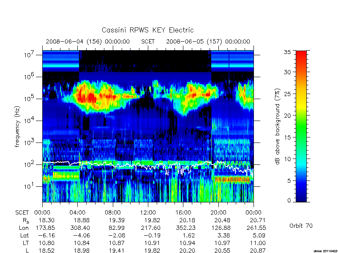Image resolution: width=338 pixels, height=253 pixels.
Task: Click the Rs value '18.30'
Action: pyautogui.click(x=46, y=220)
